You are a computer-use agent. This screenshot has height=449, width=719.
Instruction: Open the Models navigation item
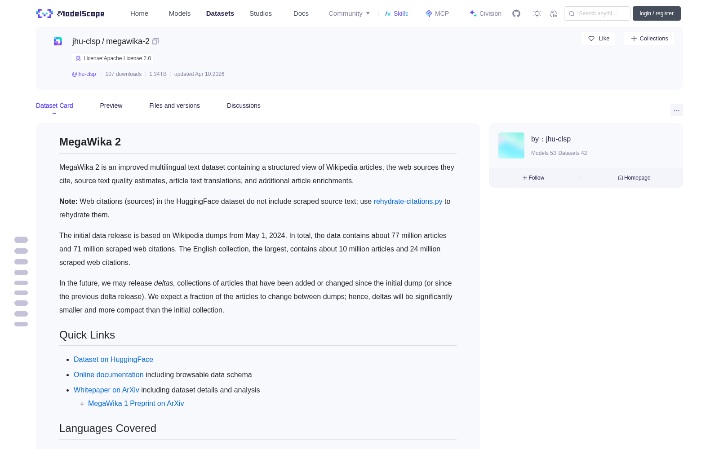180,13
